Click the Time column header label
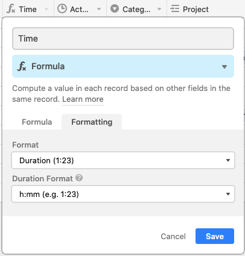 (x=28, y=9)
